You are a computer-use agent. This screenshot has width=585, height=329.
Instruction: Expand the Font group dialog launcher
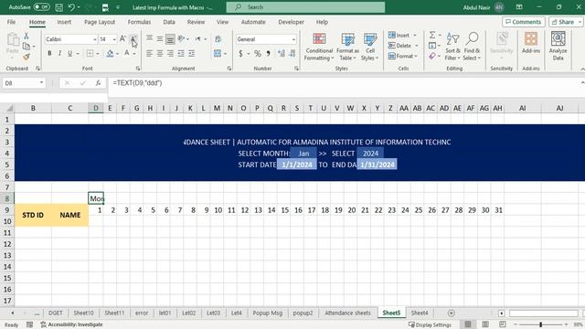pos(138,69)
